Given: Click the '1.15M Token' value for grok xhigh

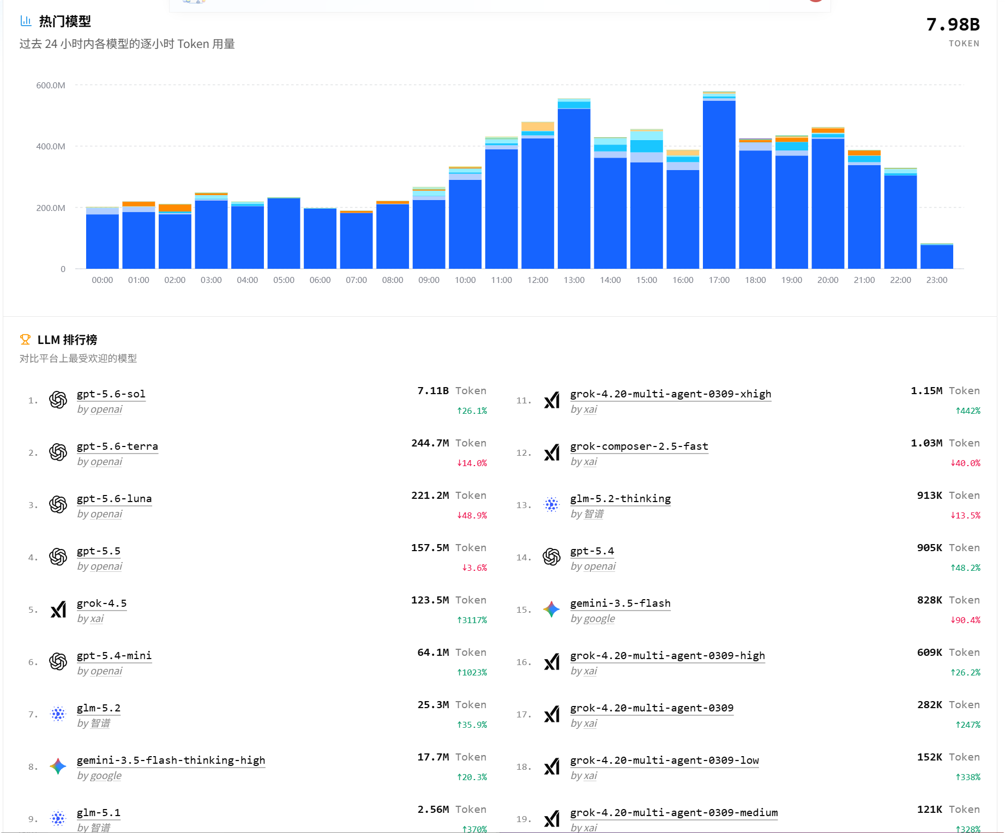Looking at the screenshot, I should 945,391.
